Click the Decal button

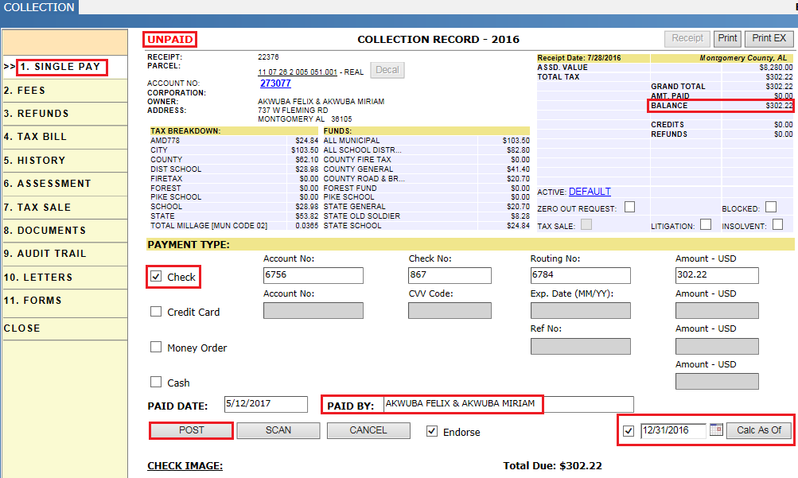[387, 70]
